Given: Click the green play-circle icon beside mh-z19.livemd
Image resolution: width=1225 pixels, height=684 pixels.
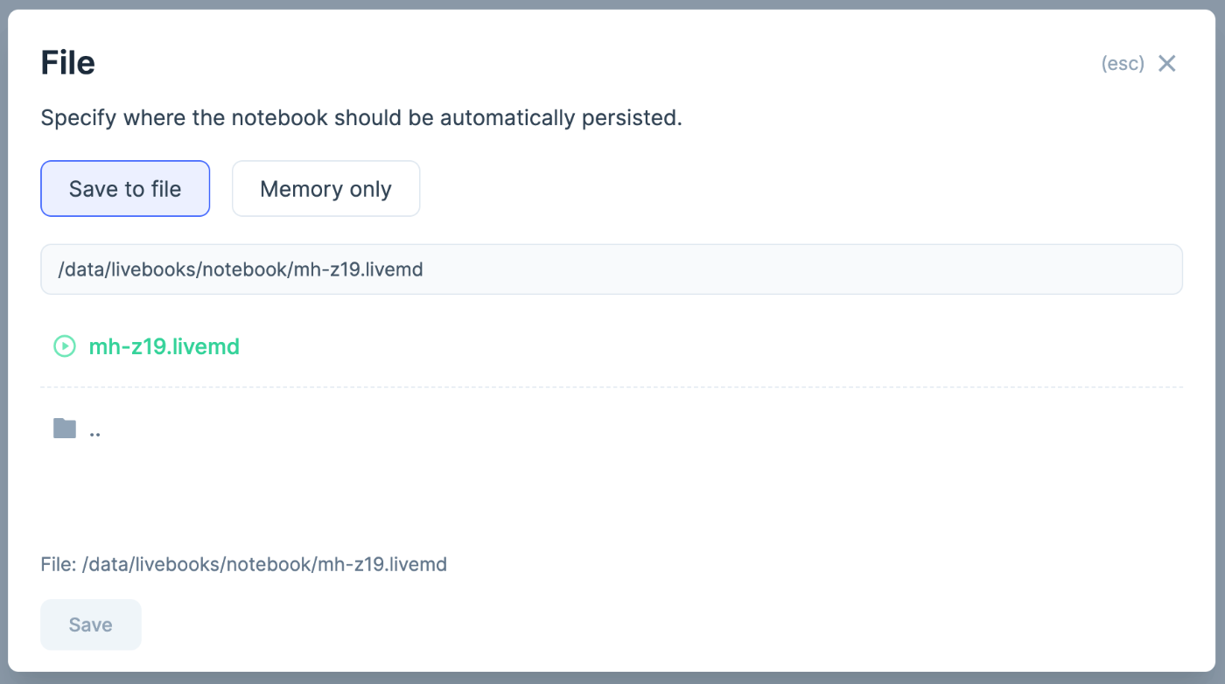Looking at the screenshot, I should 65,346.
